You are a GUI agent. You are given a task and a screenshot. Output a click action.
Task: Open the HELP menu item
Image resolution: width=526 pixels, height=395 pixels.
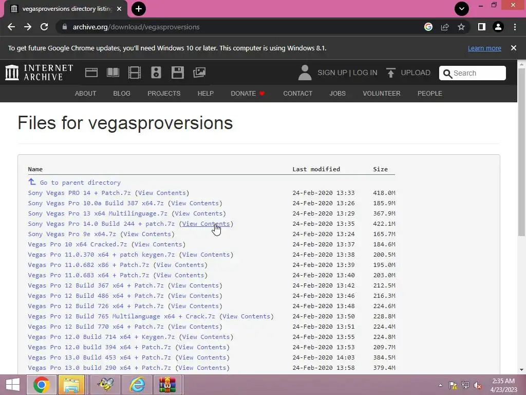pyautogui.click(x=205, y=94)
